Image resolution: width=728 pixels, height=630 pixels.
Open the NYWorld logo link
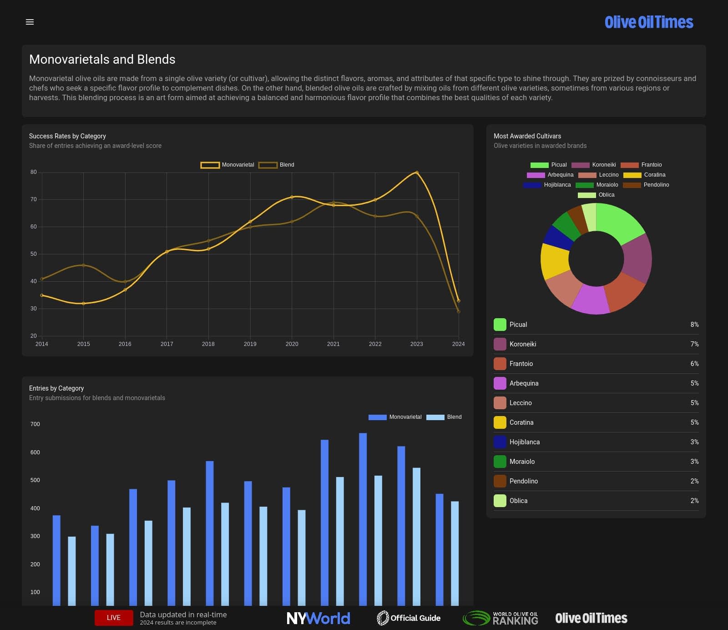[318, 618]
